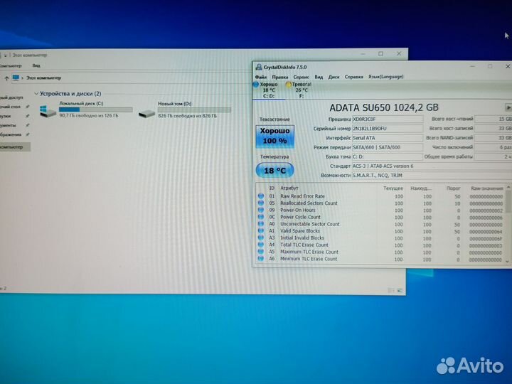Click the Прошивка field XD0R3C0F

388,119
